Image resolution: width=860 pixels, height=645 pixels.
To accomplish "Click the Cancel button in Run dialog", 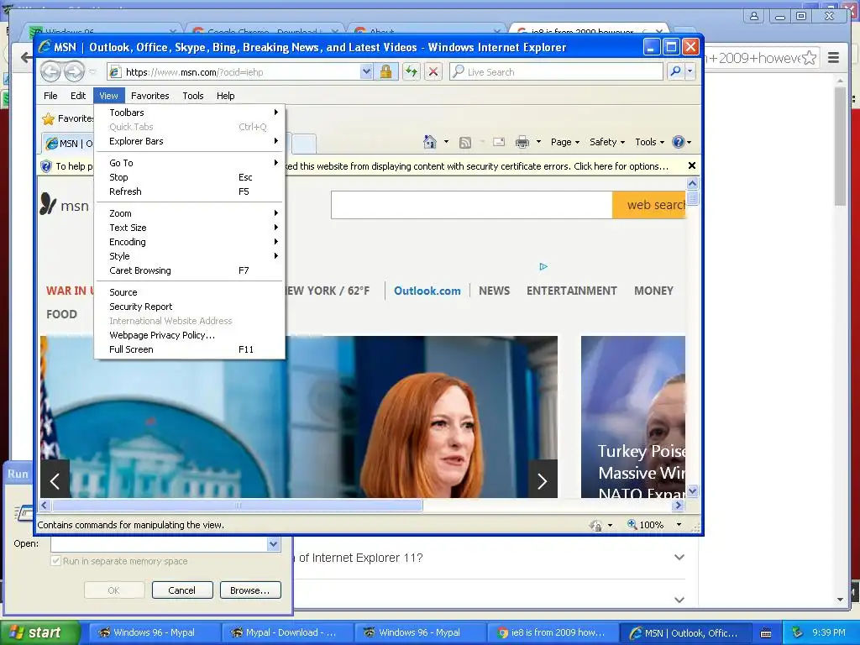I will (181, 590).
